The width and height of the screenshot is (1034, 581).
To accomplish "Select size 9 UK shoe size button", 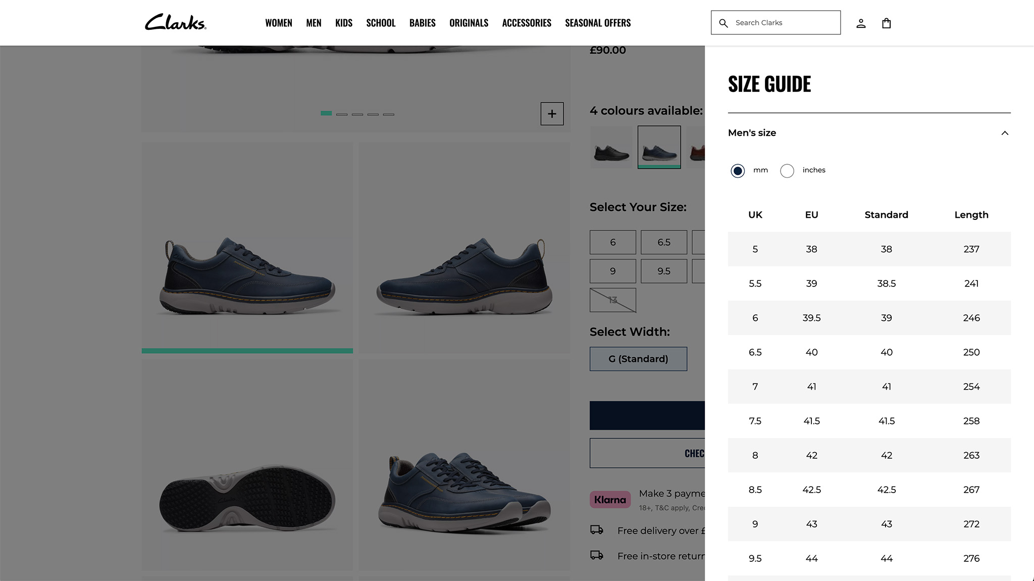I will tap(612, 271).
